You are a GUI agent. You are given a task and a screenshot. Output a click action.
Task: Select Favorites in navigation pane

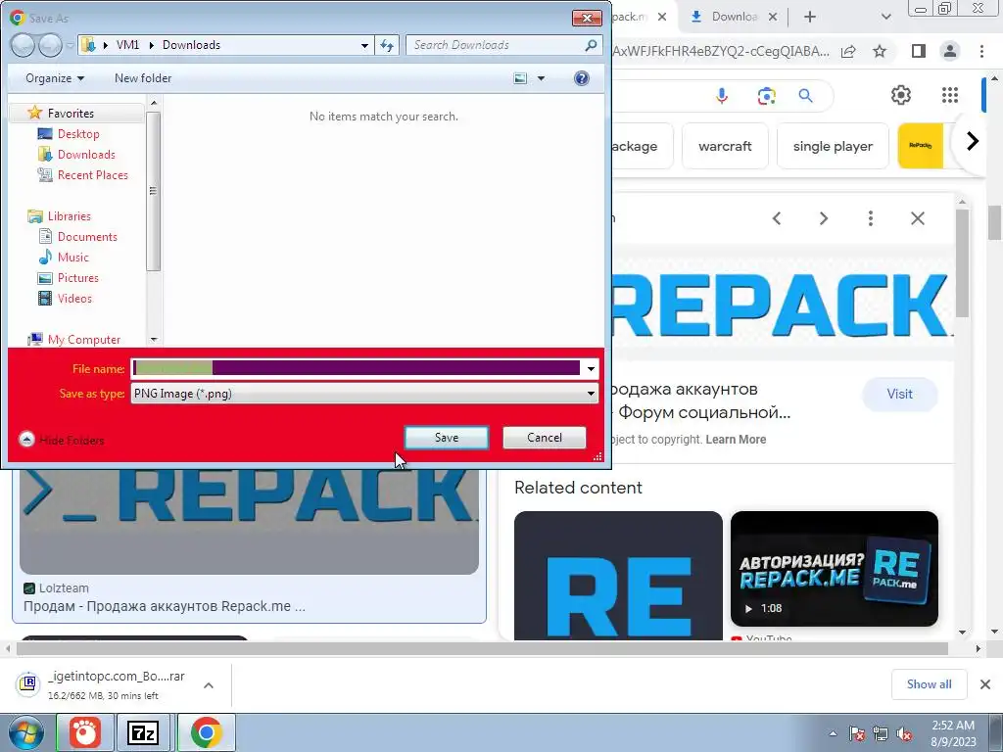click(71, 114)
